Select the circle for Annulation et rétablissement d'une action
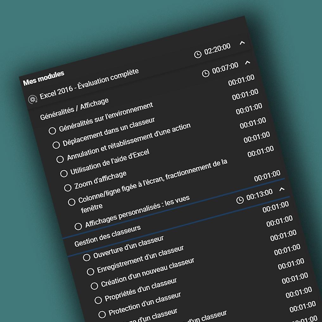 coord(60,159)
